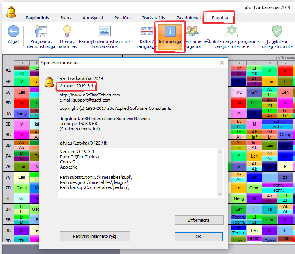Switch to the Pagrindinis tab
Image resolution: width=295 pixels, height=254 pixels.
37,18
